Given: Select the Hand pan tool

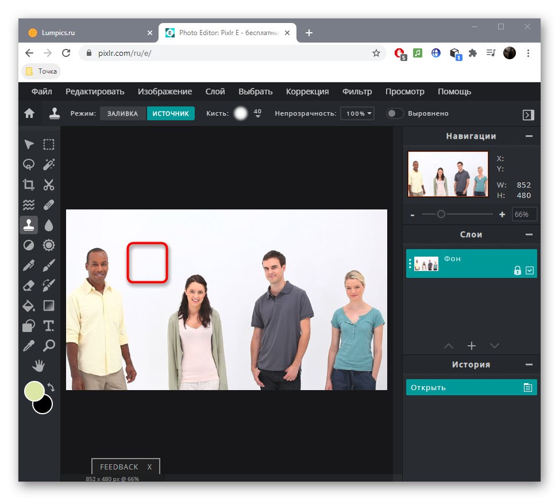Looking at the screenshot, I should point(38,366).
